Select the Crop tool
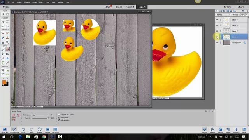Viewport: 249px width, 140px height. tap(3, 70)
